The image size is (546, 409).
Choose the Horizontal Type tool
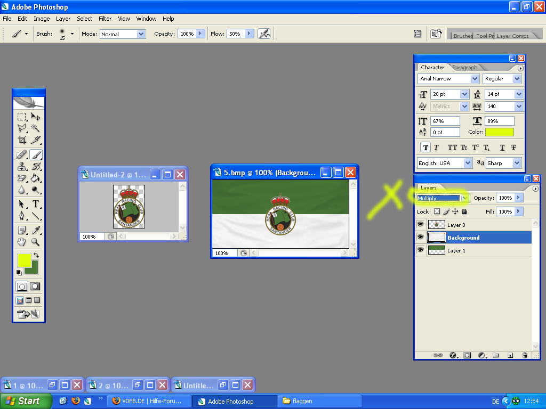pyautogui.click(x=36, y=204)
